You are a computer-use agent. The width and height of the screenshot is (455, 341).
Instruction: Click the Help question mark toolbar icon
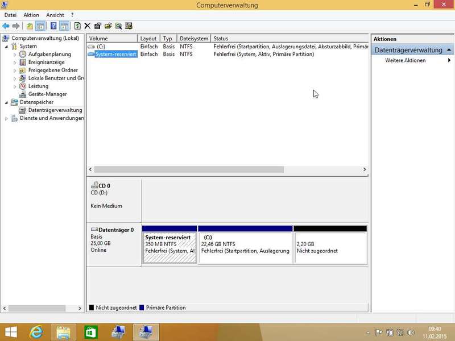53,26
